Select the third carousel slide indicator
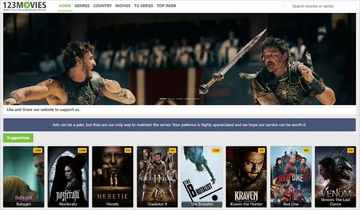Image resolution: width=360 pixels, height=210 pixels. coord(180,99)
